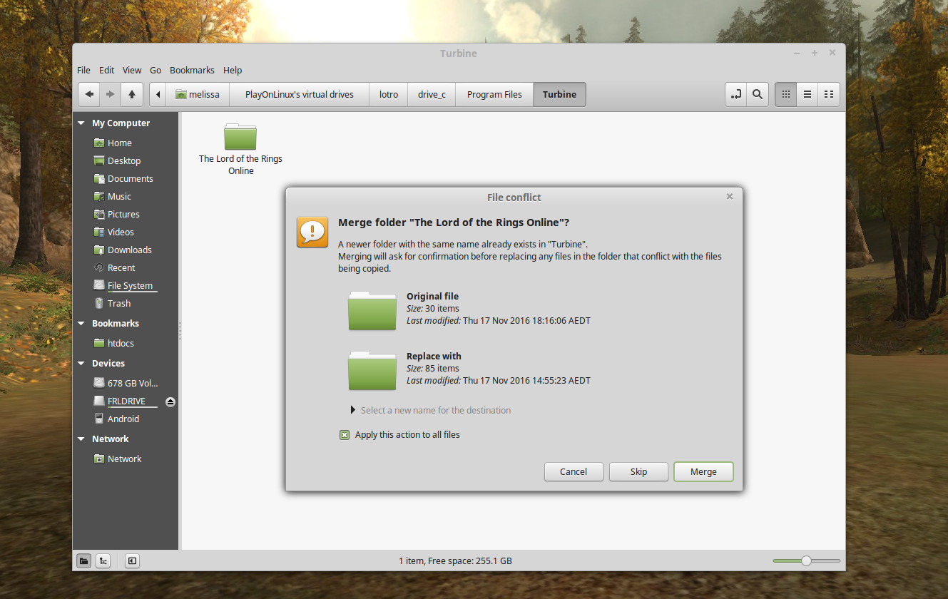The height and width of the screenshot is (599, 948).
Task: Collapse the Devices section
Action: click(x=82, y=364)
